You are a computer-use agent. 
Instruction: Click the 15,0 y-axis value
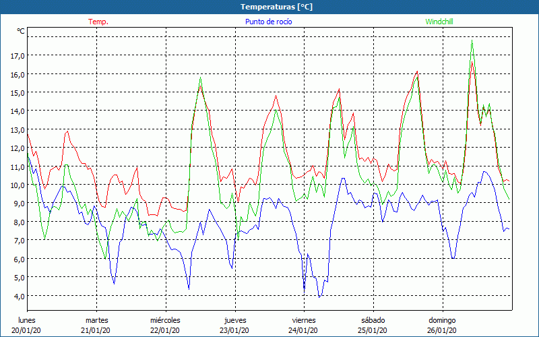pyautogui.click(x=18, y=92)
